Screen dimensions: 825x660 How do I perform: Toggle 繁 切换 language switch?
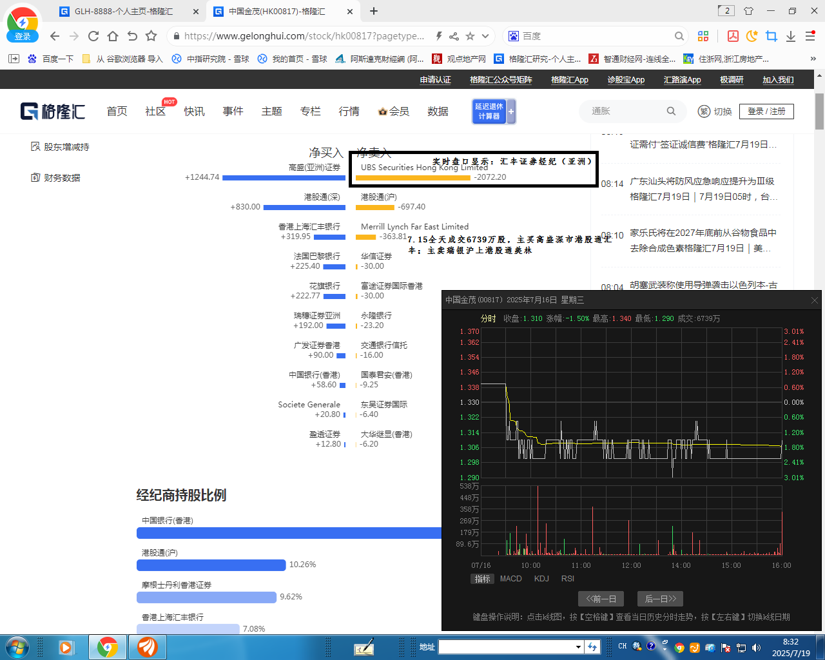(715, 112)
